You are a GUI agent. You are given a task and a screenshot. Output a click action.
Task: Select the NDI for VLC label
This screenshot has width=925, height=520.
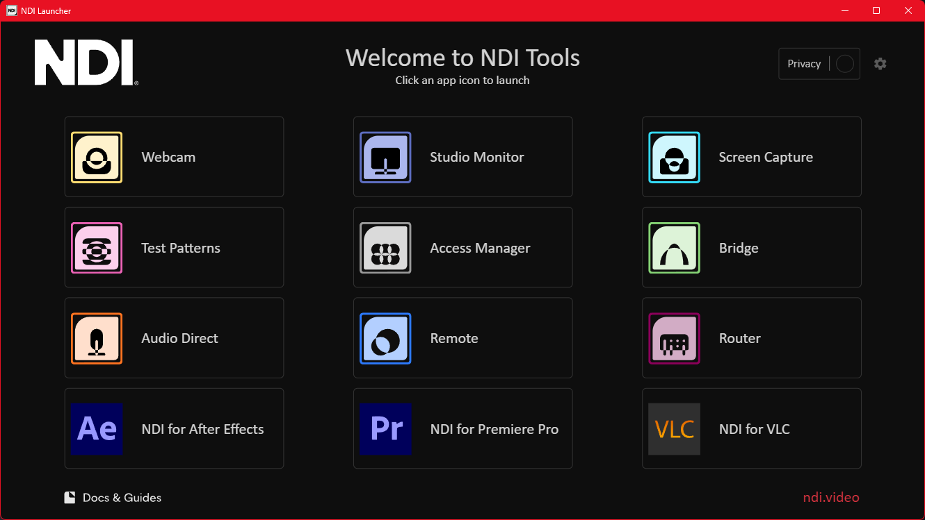point(754,429)
